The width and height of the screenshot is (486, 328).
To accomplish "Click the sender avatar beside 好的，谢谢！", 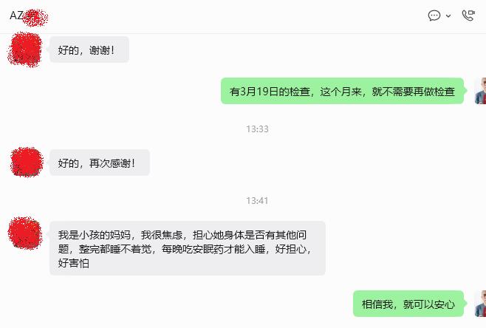I will coord(25,49).
